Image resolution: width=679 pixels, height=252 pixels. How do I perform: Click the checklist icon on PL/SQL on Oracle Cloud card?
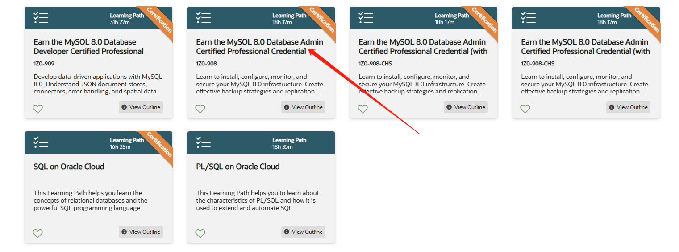(204, 142)
